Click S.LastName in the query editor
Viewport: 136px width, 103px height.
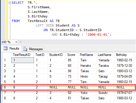[x=38, y=12]
